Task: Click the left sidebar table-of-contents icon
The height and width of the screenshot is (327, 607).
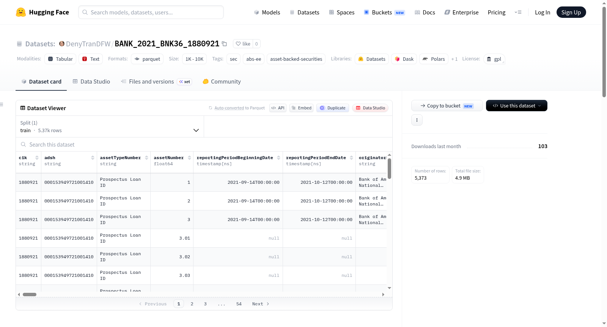Action: coord(2,104)
